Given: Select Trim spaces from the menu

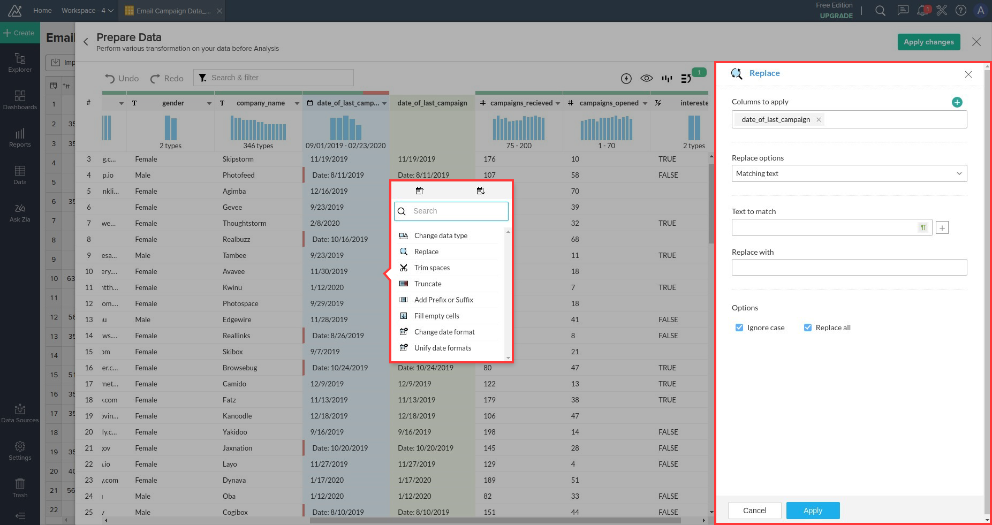Looking at the screenshot, I should click(x=431, y=268).
